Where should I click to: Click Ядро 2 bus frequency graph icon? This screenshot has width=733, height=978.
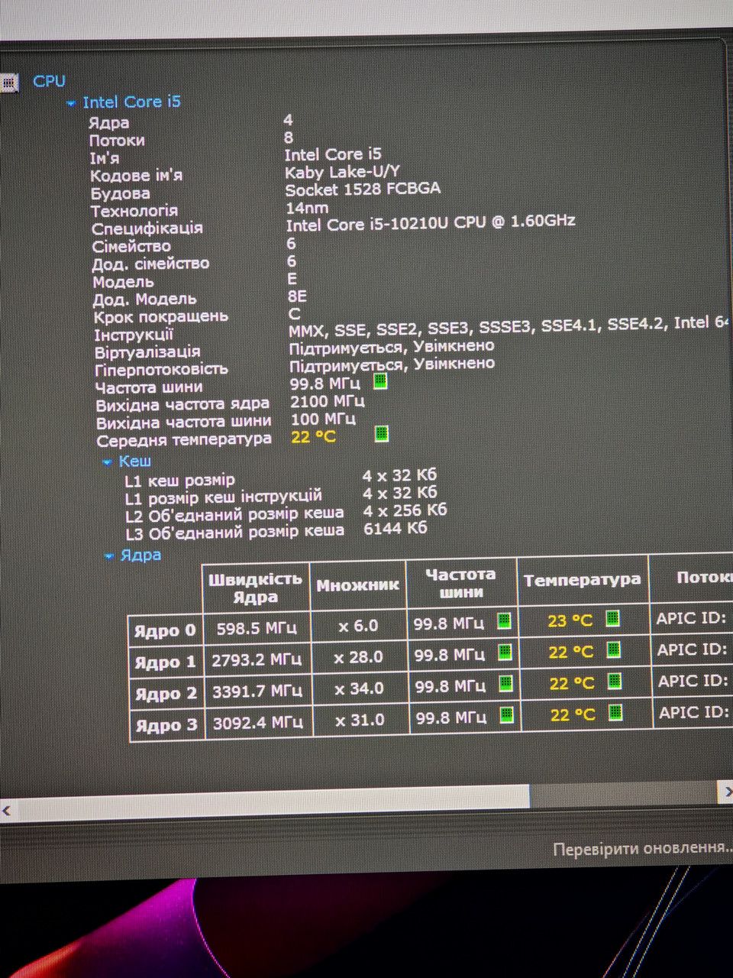point(505,683)
